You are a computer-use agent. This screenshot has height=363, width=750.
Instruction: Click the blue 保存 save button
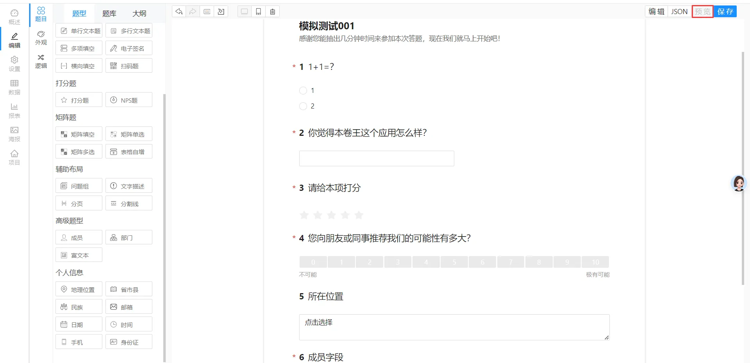pyautogui.click(x=725, y=12)
